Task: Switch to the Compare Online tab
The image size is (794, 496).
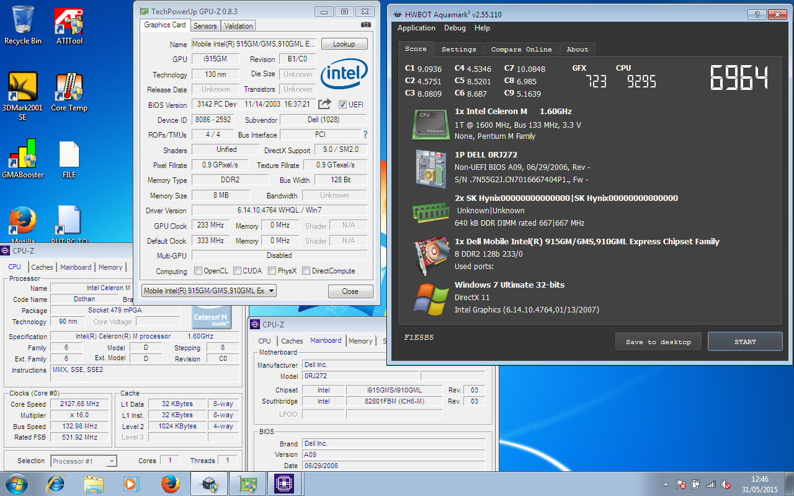Action: tap(521, 49)
